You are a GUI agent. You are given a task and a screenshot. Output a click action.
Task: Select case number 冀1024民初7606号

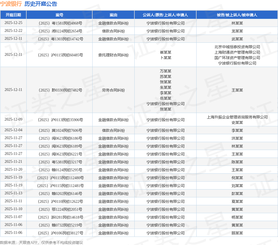61,130
